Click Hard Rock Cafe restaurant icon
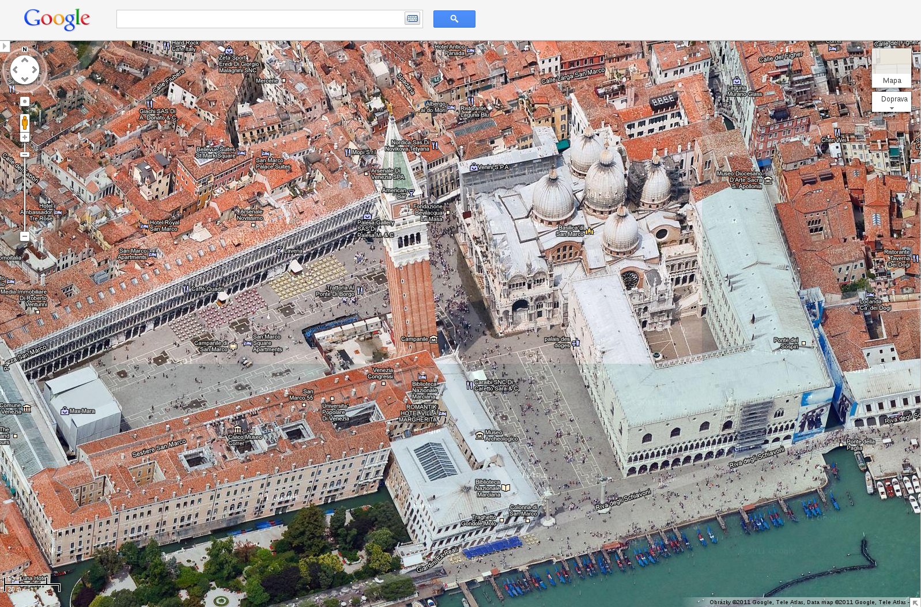Screen dimensions: 921x607 click(166, 45)
